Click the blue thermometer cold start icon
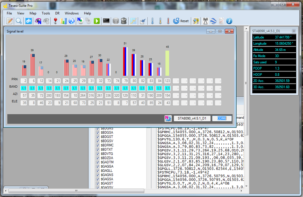The image size is (303, 197). 153,21
